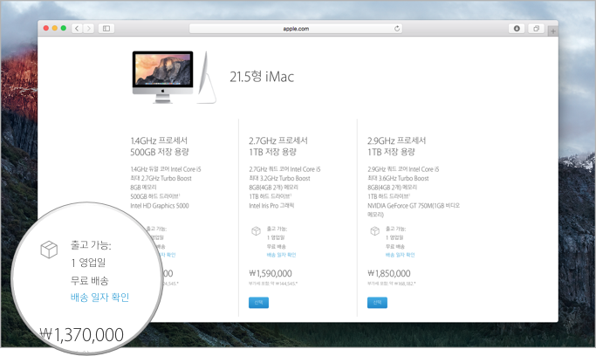Click the magnified ₩1,370,000 price
This screenshot has height=356, width=596.
[82, 335]
